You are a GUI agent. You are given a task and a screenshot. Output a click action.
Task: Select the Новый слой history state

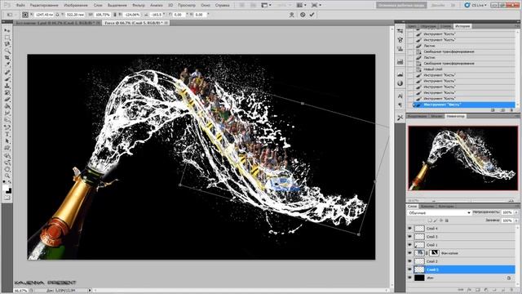[463, 69]
